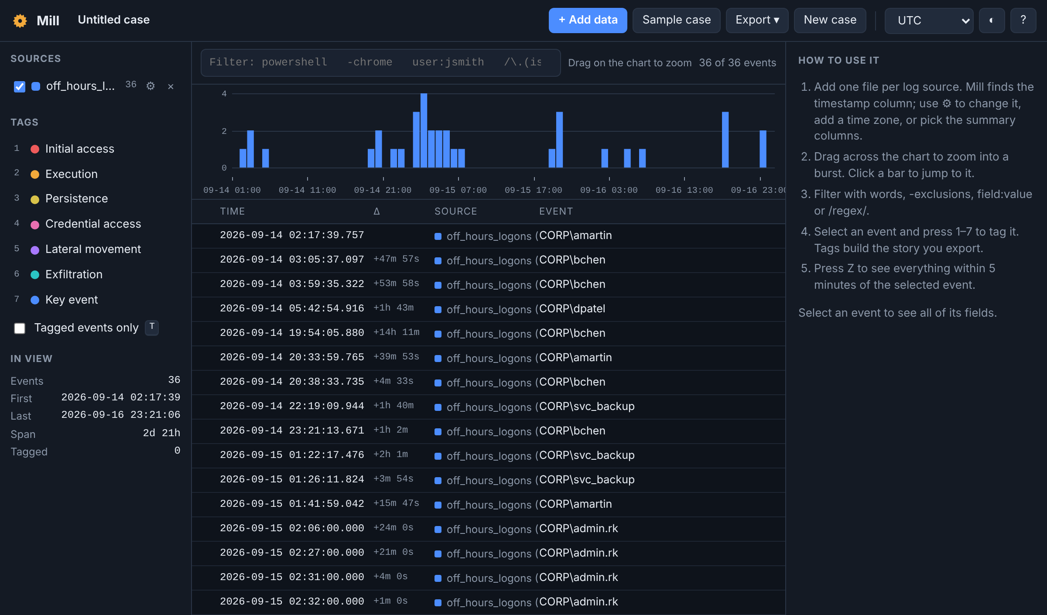
Task: Select the admin.rk event at 02:06:00.000
Action: (x=489, y=529)
